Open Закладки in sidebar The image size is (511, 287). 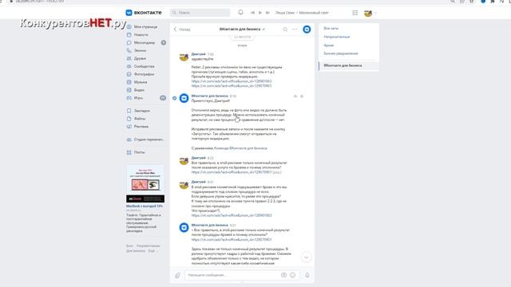click(x=142, y=111)
